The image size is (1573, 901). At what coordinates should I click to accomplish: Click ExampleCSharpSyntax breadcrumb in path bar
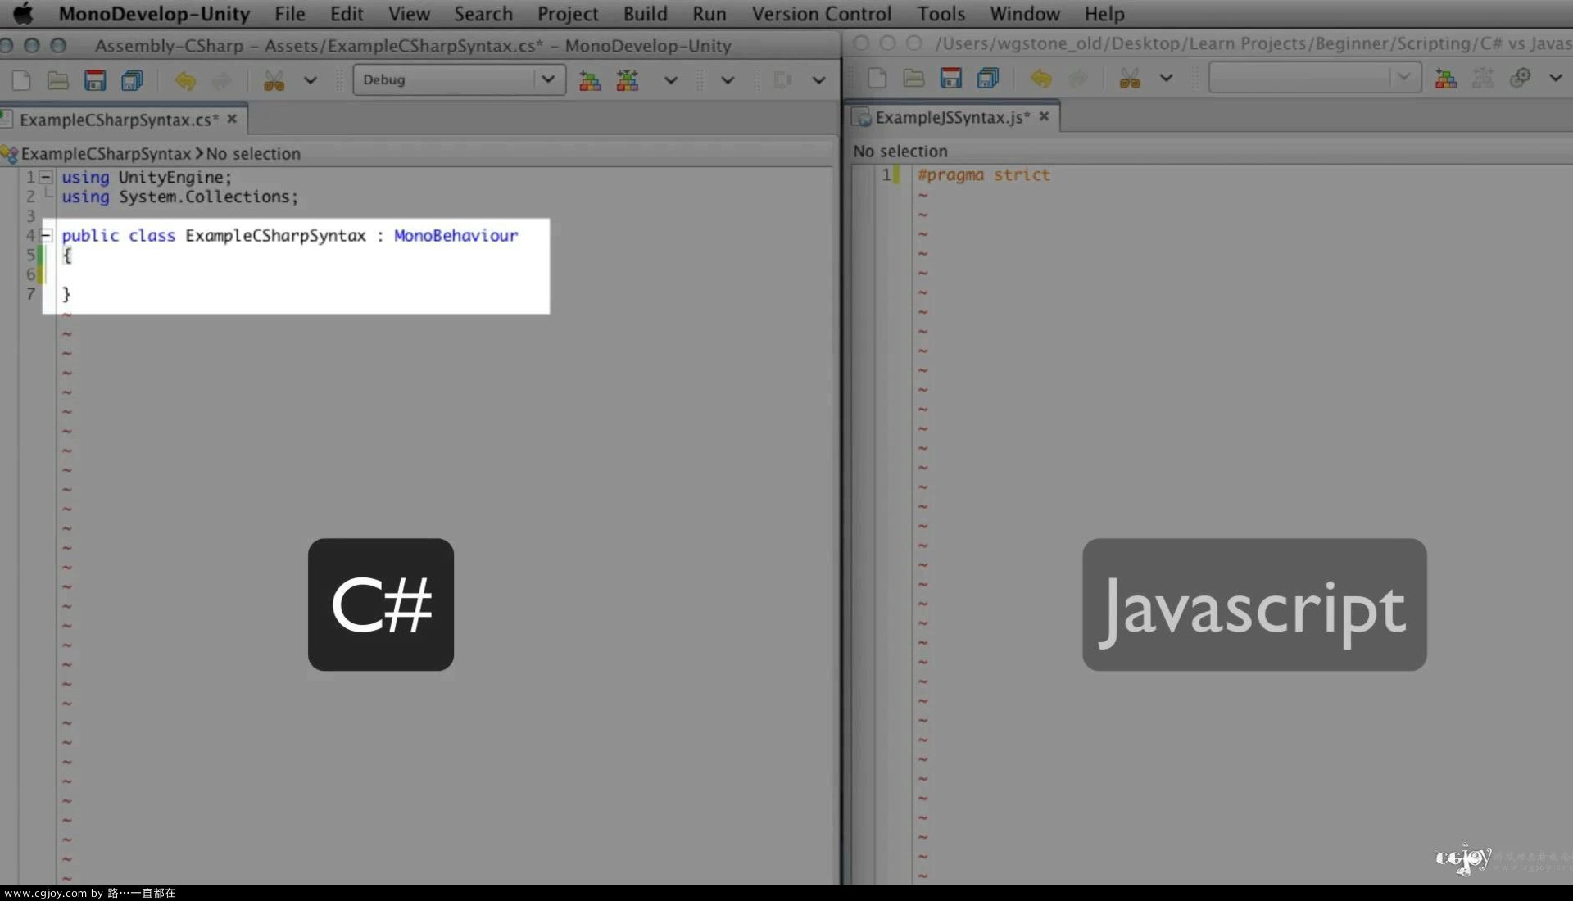coord(105,154)
